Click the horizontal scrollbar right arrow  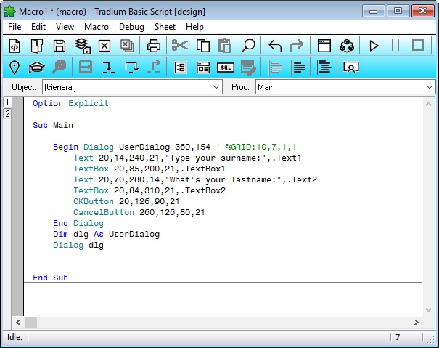click(x=417, y=322)
